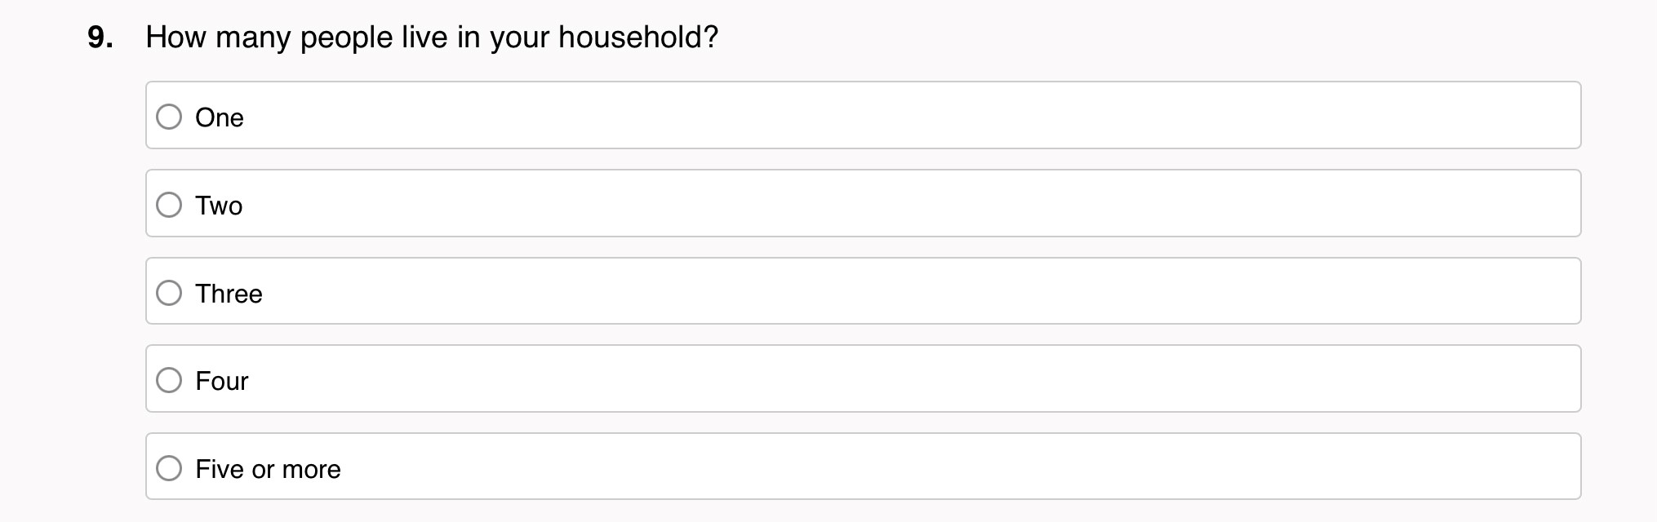The width and height of the screenshot is (1657, 522).
Task: Click the 'Four' option label text
Action: [x=221, y=381]
